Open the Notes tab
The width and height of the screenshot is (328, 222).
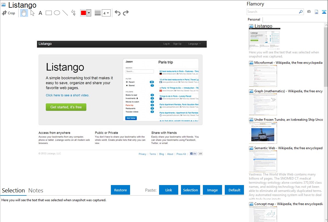36,191
